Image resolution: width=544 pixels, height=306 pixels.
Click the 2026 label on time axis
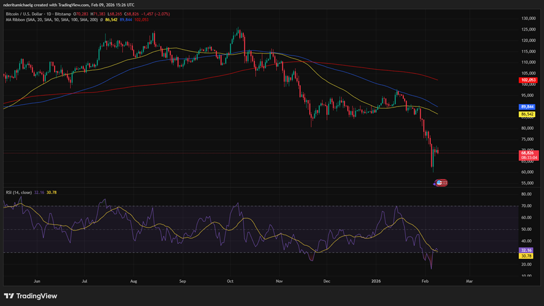point(376,281)
